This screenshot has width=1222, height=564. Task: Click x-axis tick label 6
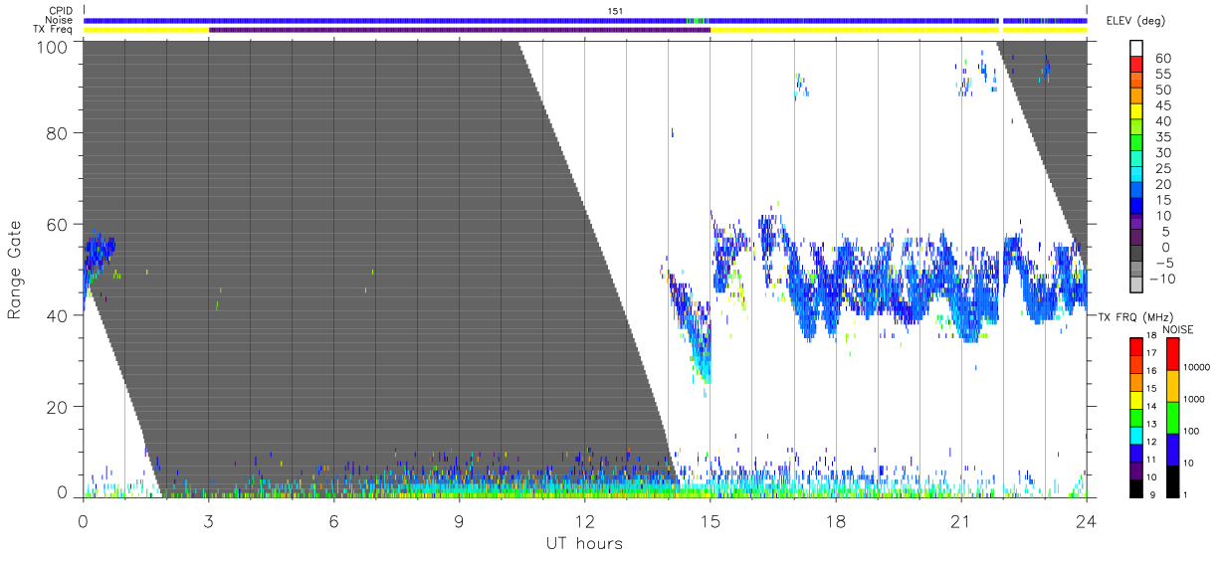pos(333,521)
